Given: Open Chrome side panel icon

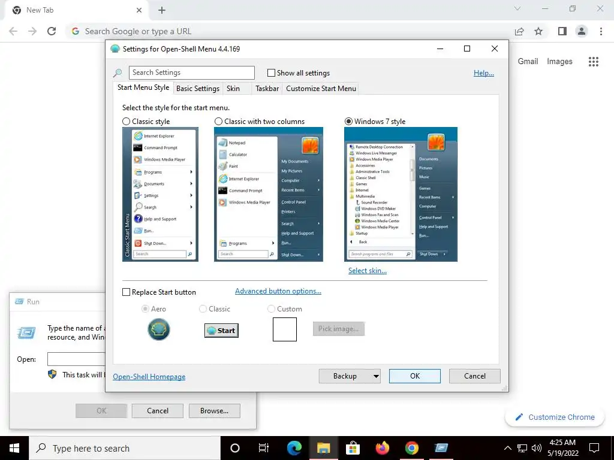Looking at the screenshot, I should click(x=562, y=31).
